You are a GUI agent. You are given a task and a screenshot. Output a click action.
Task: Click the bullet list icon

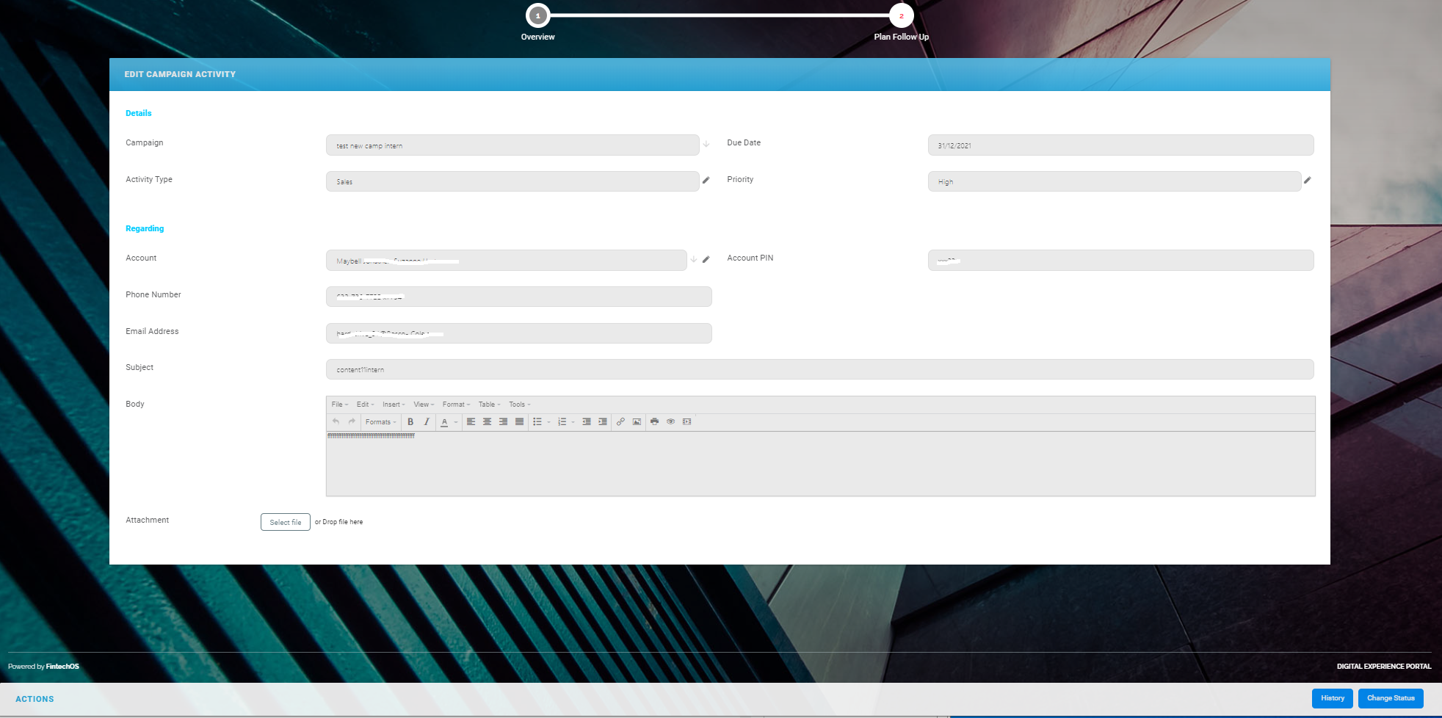tap(537, 422)
